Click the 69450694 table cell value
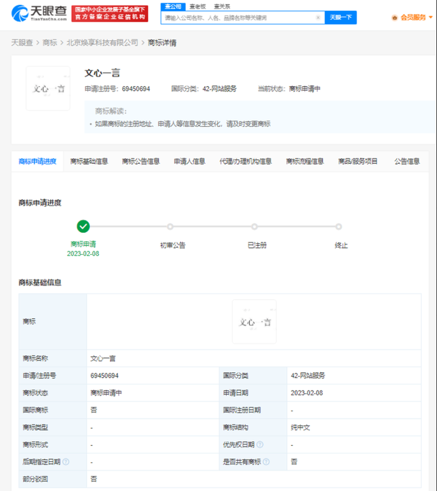 pos(104,376)
